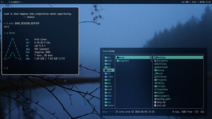The image size is (212, 119).
Task: Click the Desktop monitor icon
Action: 155,57
